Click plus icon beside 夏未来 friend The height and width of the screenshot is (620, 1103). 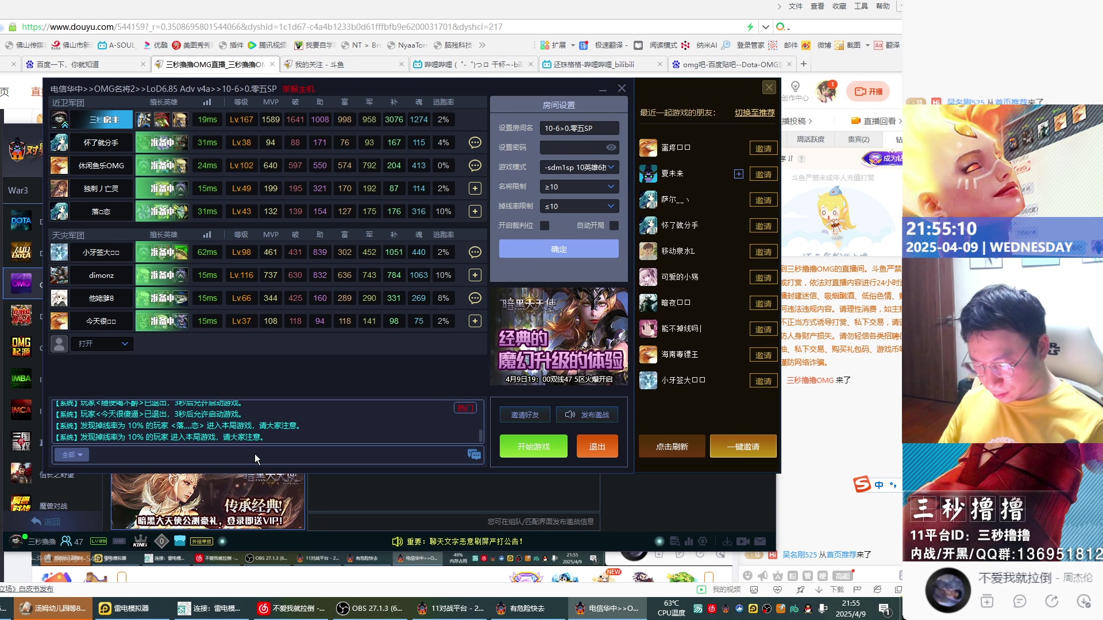739,174
